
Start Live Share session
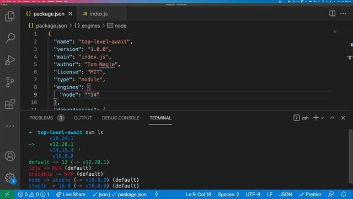tap(71, 194)
